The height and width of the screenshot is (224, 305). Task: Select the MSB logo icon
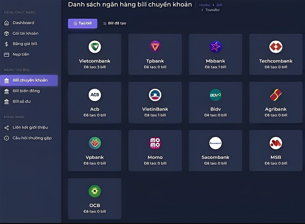point(276,143)
